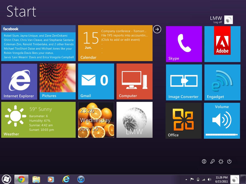Viewport: 246px width, 184px height.
Task: Click Log off under LMW
Action: click(x=218, y=22)
